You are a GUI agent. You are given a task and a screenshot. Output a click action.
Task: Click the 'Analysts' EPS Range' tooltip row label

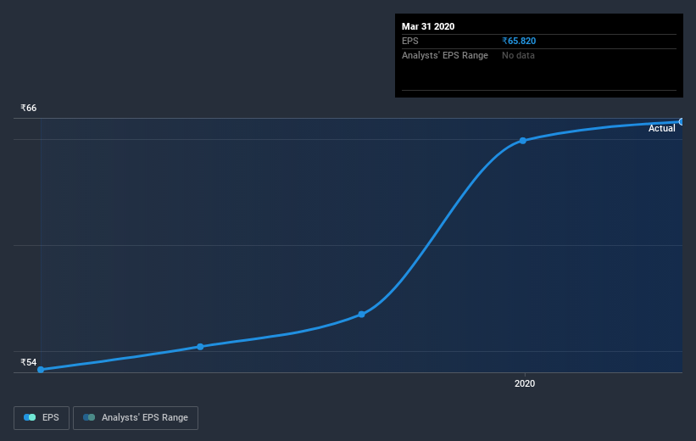click(x=445, y=55)
